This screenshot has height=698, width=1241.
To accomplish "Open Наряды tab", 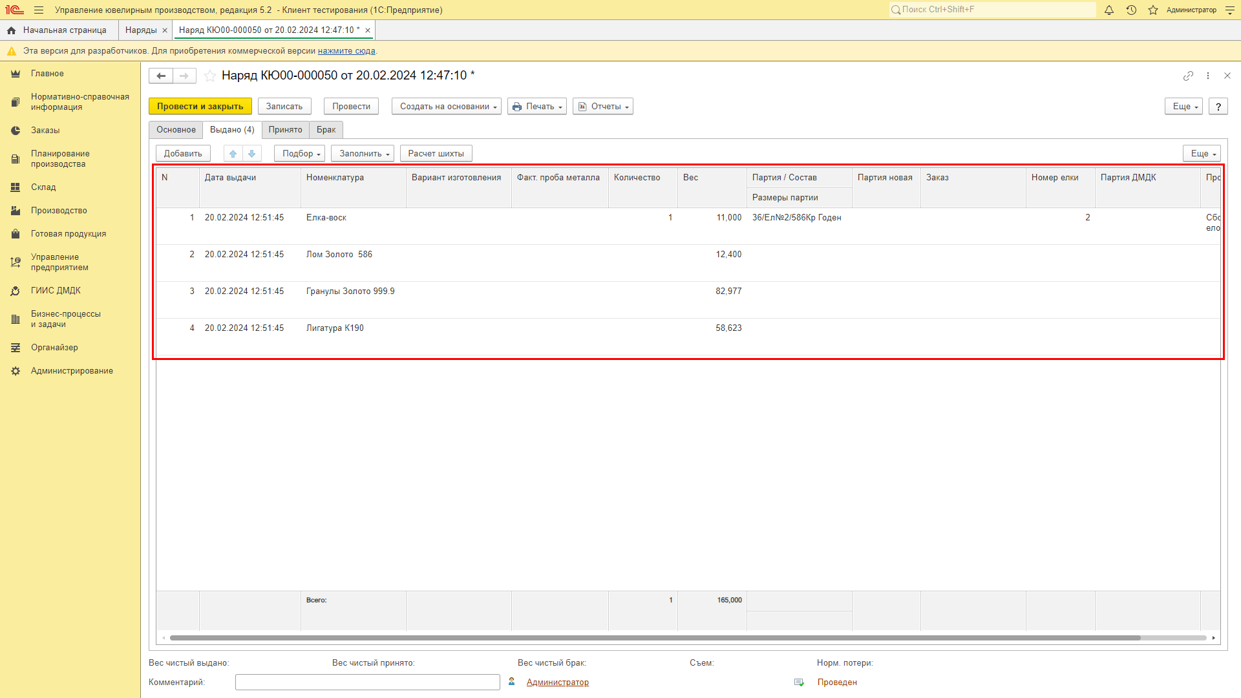I will pyautogui.click(x=141, y=30).
